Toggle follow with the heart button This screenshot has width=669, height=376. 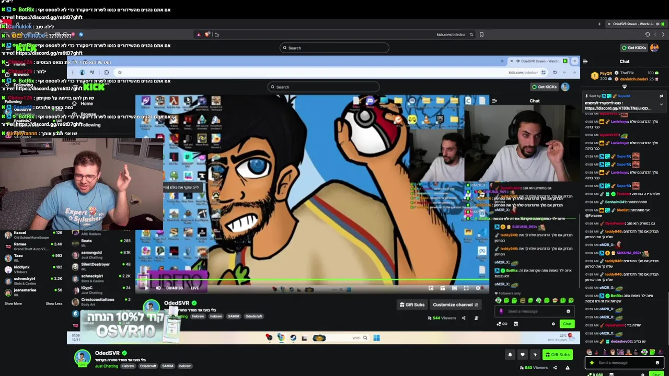click(x=522, y=355)
